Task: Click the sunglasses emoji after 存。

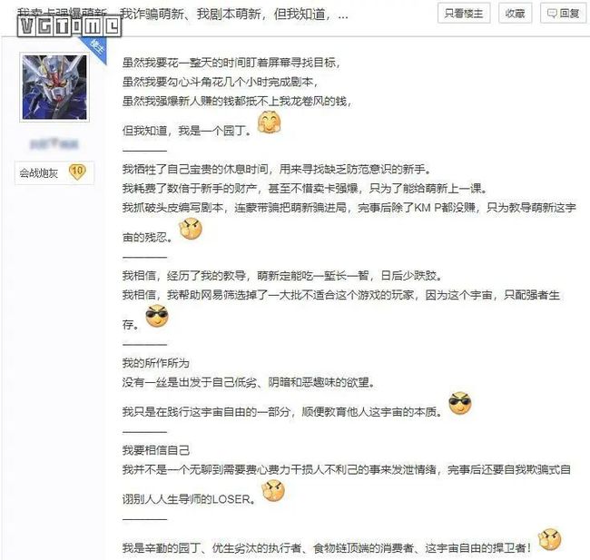Action: click(157, 316)
